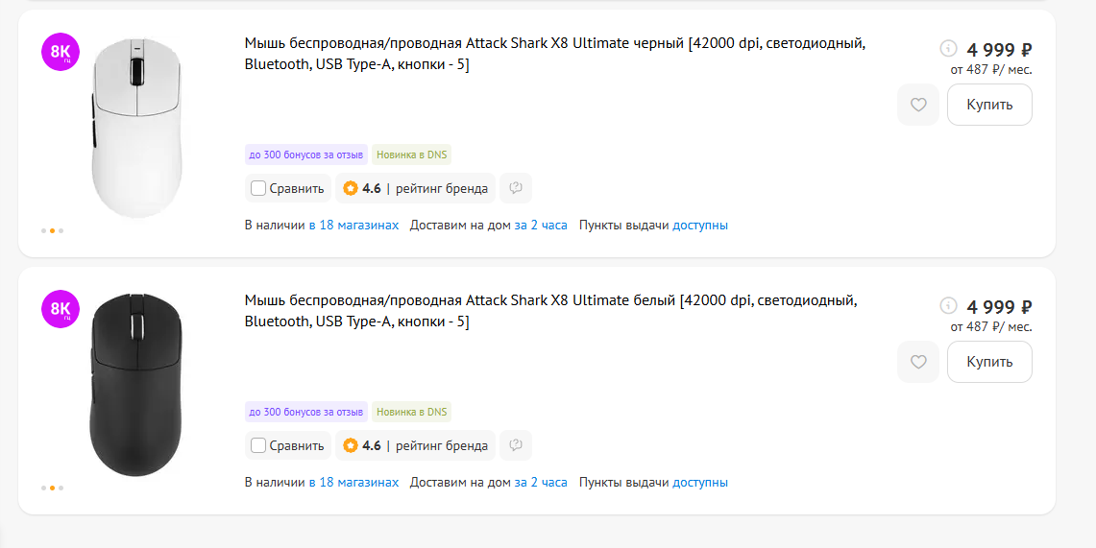Open the Attack Shark X8 Ultimate черный title
Viewport: 1096px width, 548px height.
click(555, 54)
